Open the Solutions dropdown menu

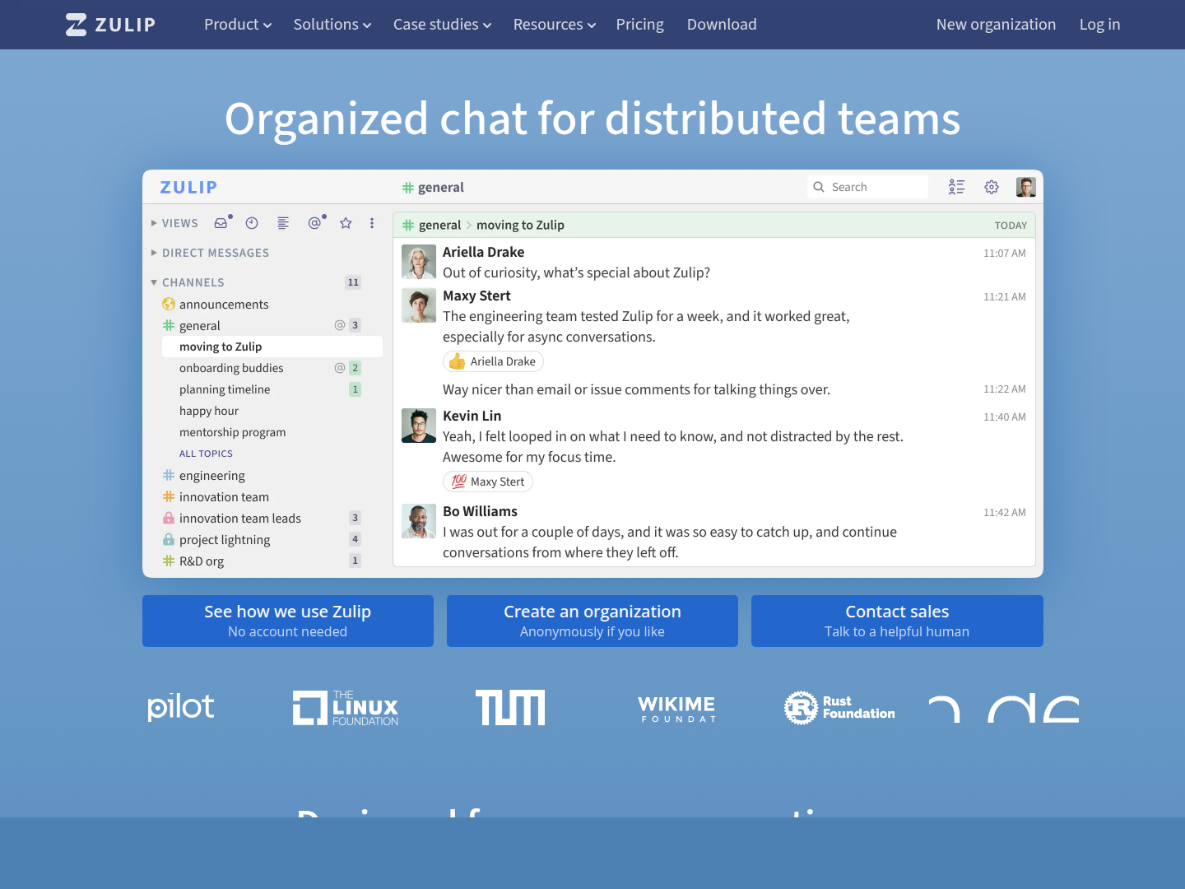point(332,25)
